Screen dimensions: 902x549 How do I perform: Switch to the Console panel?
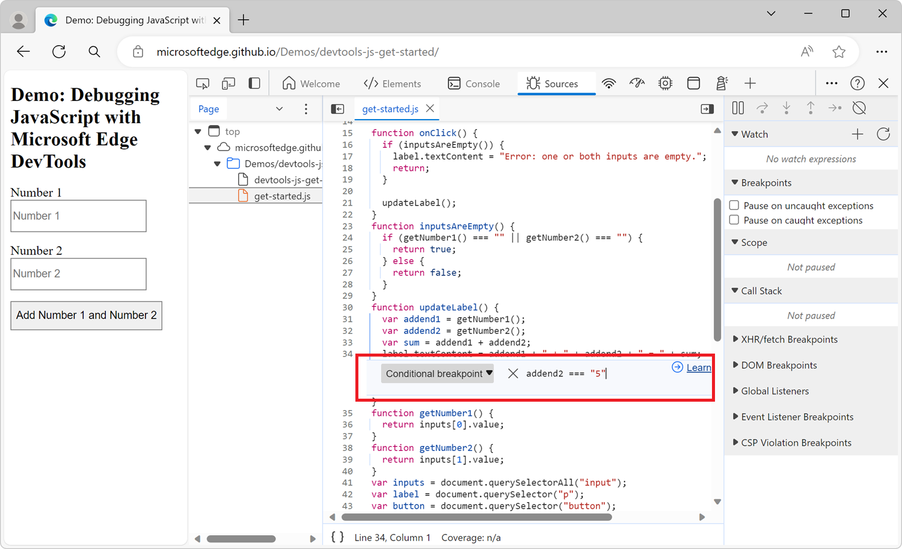point(474,83)
